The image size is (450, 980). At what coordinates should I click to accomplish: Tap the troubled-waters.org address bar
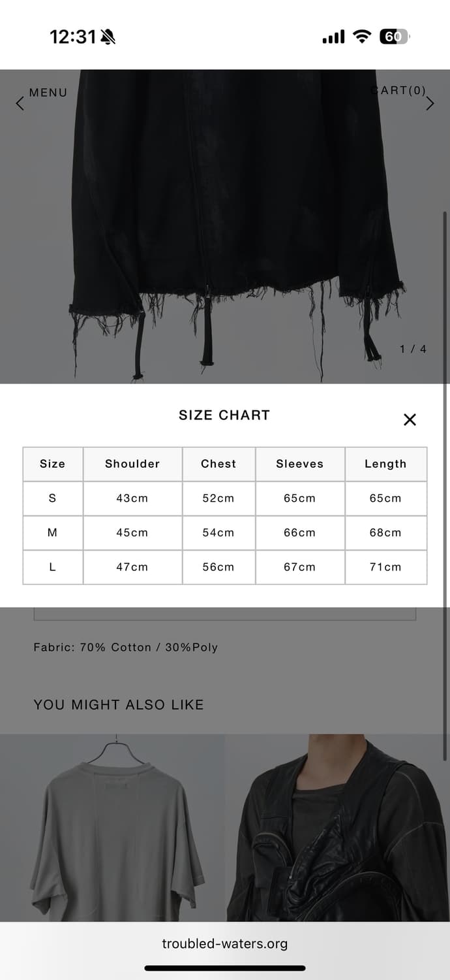click(x=224, y=943)
